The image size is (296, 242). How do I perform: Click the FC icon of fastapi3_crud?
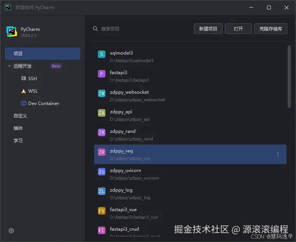102,230
